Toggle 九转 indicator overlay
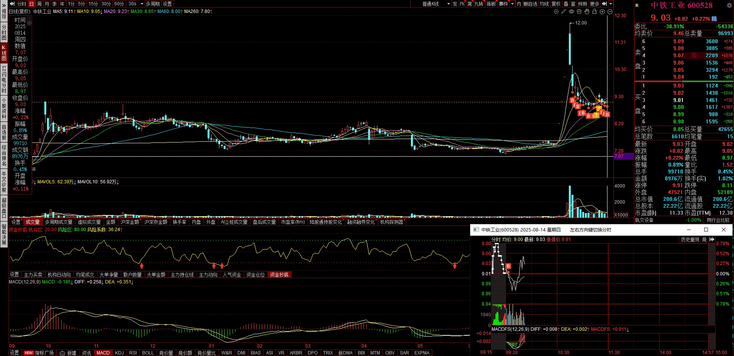The width and height of the screenshot is (734, 356). 479,4
